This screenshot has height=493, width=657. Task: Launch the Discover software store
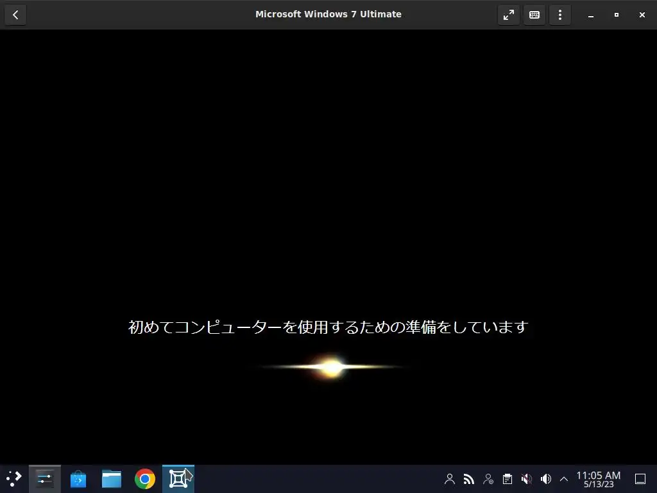pyautogui.click(x=78, y=478)
